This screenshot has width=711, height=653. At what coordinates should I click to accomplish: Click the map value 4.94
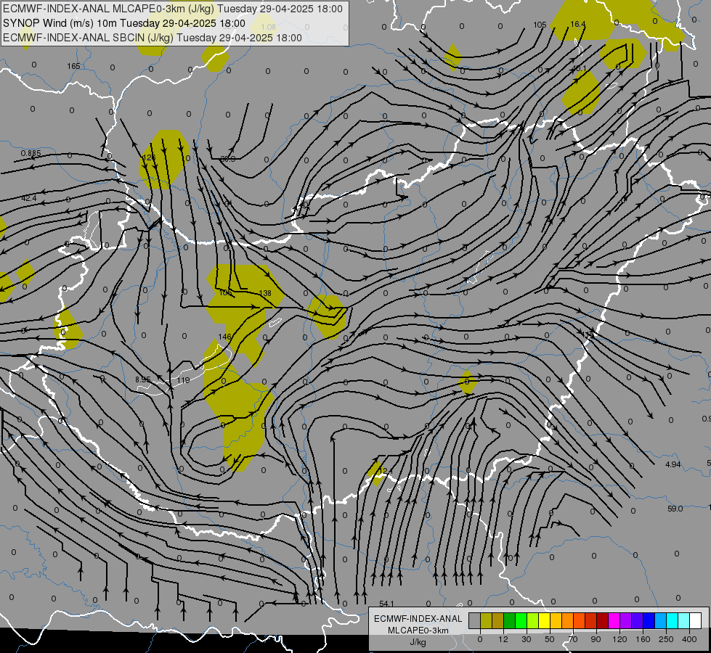pos(673,464)
